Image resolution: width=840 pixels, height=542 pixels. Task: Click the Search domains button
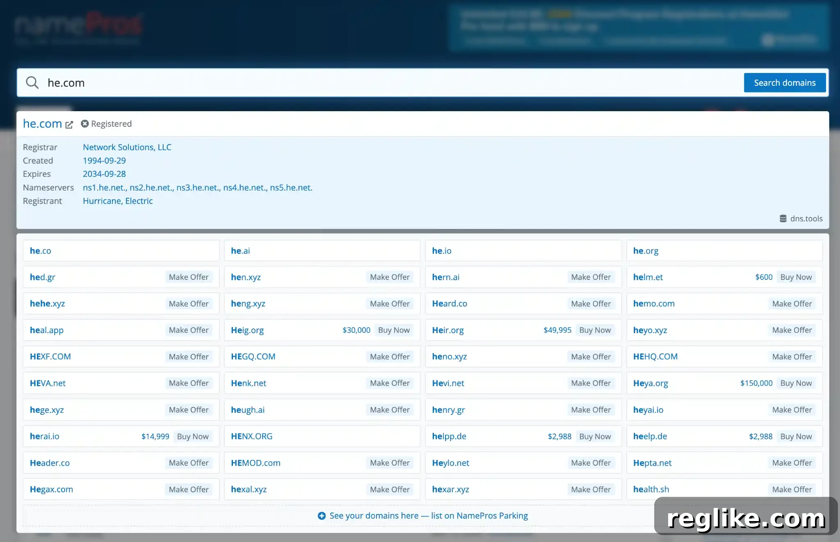[785, 82]
